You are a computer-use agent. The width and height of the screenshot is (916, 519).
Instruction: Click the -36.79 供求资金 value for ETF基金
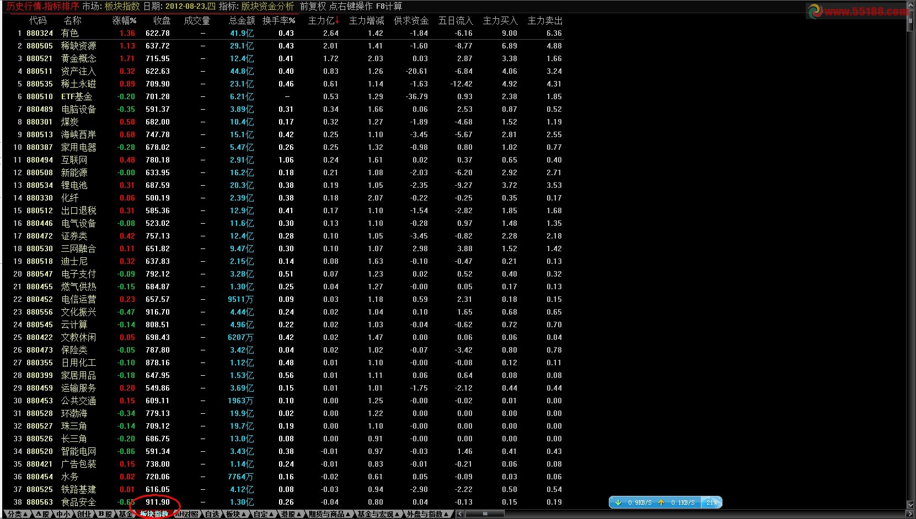tap(416, 96)
